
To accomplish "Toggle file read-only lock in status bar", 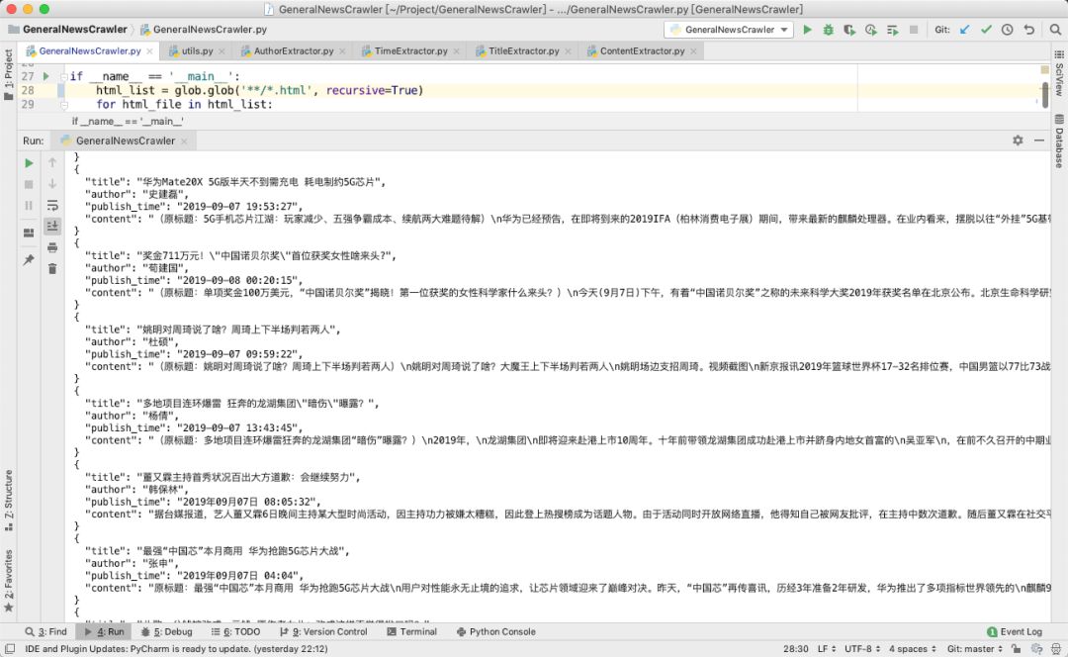I will 1016,649.
